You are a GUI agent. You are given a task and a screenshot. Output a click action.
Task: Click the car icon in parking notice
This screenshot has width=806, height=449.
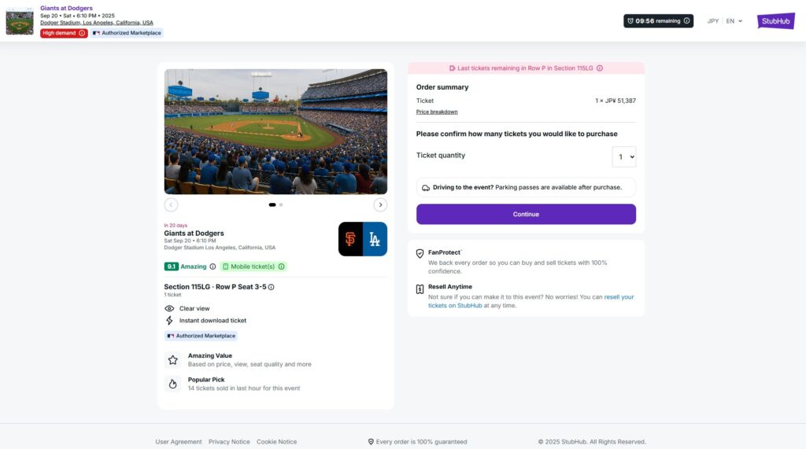pyautogui.click(x=426, y=188)
